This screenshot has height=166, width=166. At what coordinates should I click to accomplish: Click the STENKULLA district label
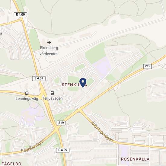click(x=75, y=85)
